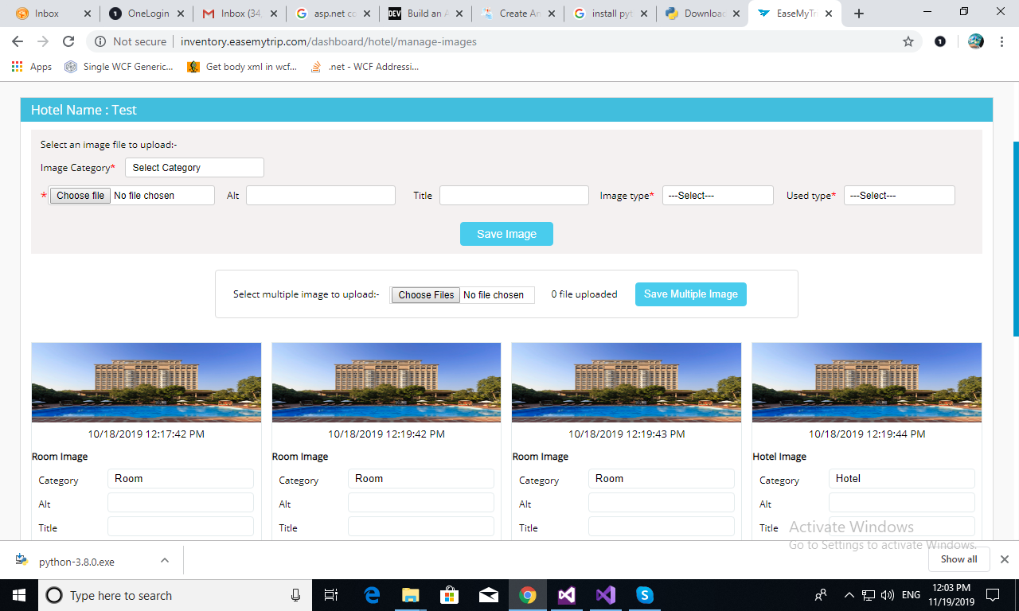Image resolution: width=1019 pixels, height=611 pixels.
Task: Open the Image type dropdown
Action: pos(717,196)
